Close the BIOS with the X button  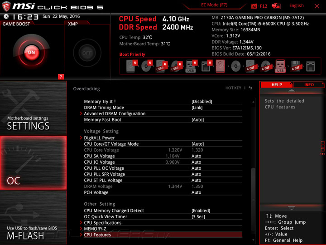point(317,6)
